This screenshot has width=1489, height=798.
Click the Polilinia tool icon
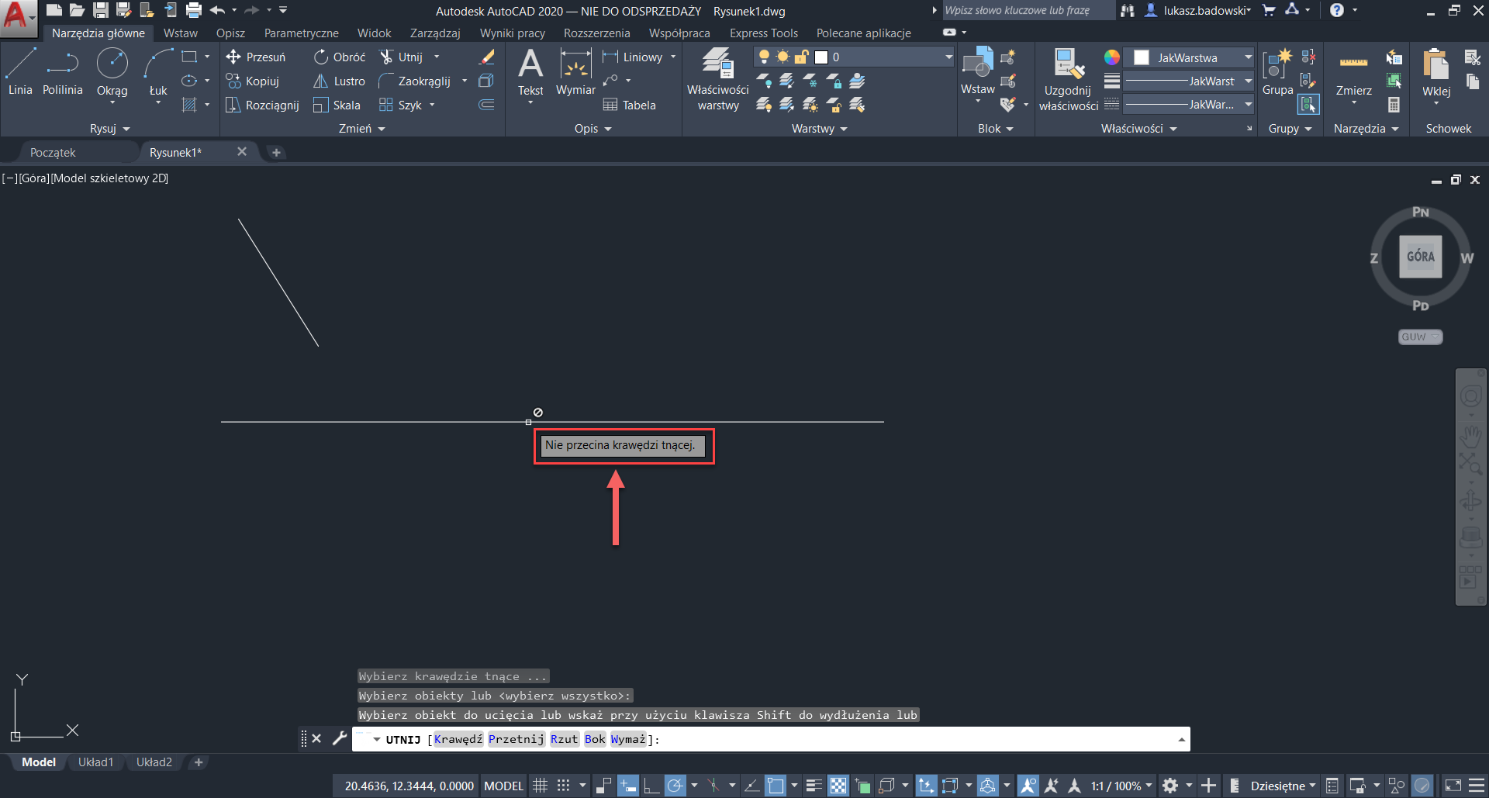coord(62,70)
